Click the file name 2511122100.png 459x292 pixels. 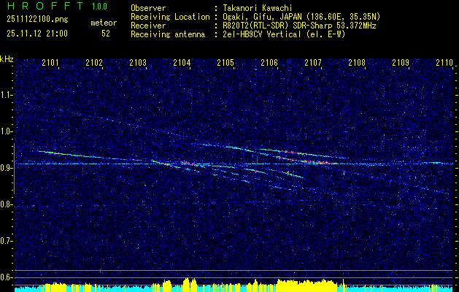(x=37, y=20)
